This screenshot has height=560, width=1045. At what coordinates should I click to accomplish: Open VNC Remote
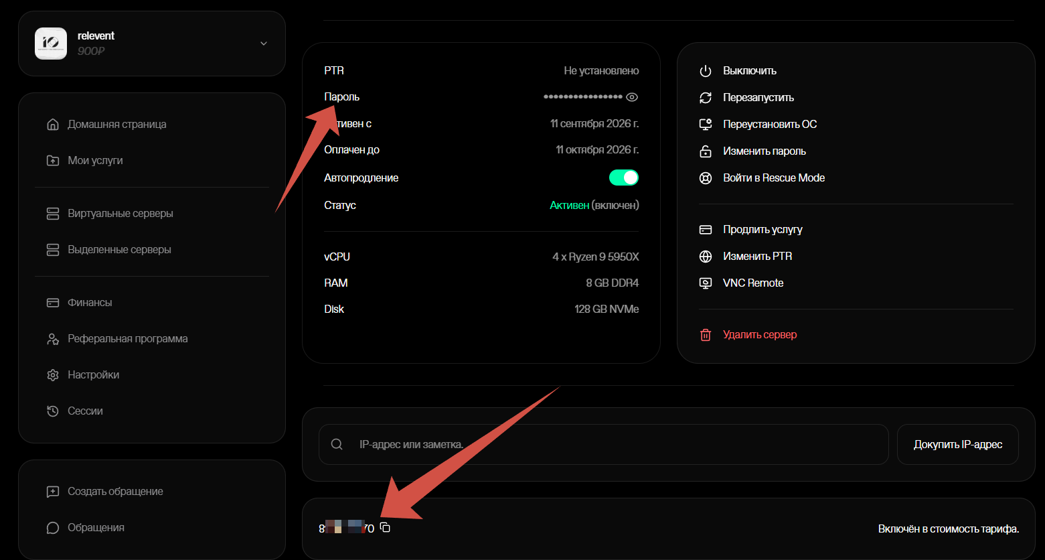click(x=753, y=283)
